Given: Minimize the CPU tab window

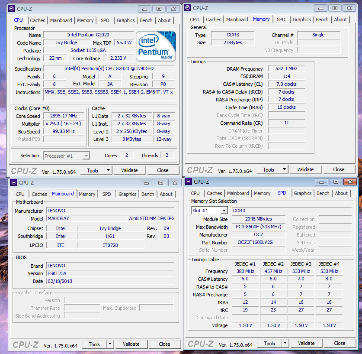Looking at the screenshot, I should (x=145, y=9).
